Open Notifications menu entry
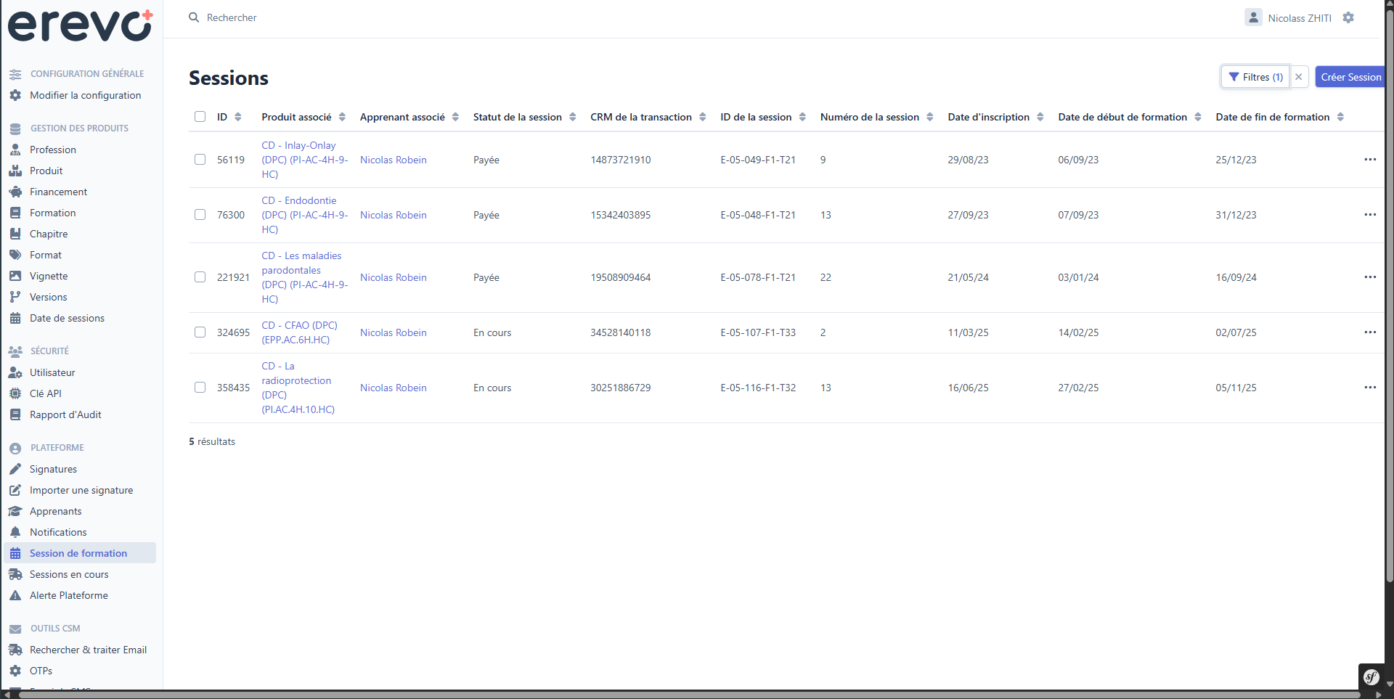This screenshot has height=699, width=1394. point(58,532)
